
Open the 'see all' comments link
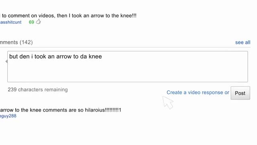click(243, 42)
